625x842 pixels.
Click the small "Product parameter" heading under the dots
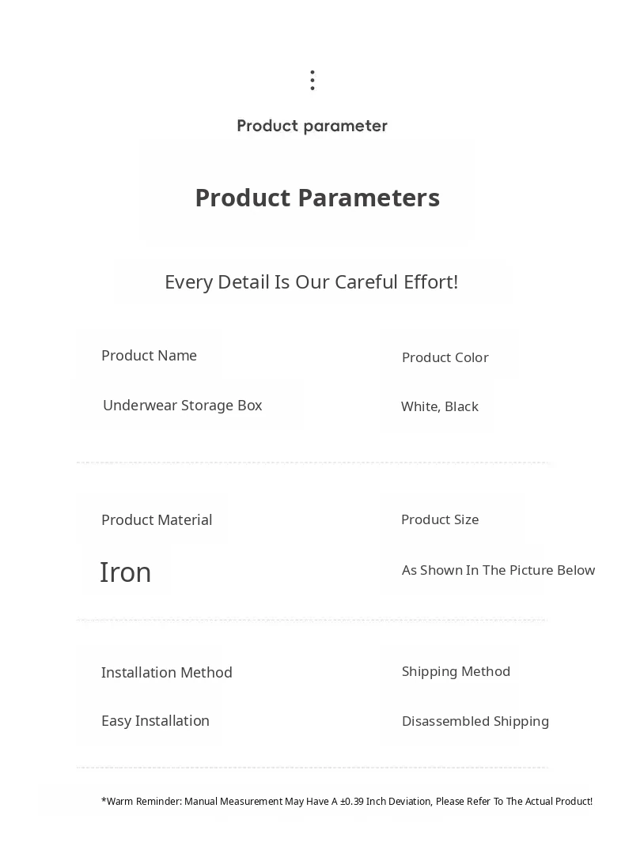(x=312, y=126)
